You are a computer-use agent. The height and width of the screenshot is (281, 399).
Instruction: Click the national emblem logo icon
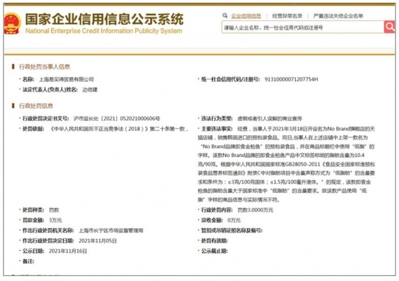pos(11,23)
